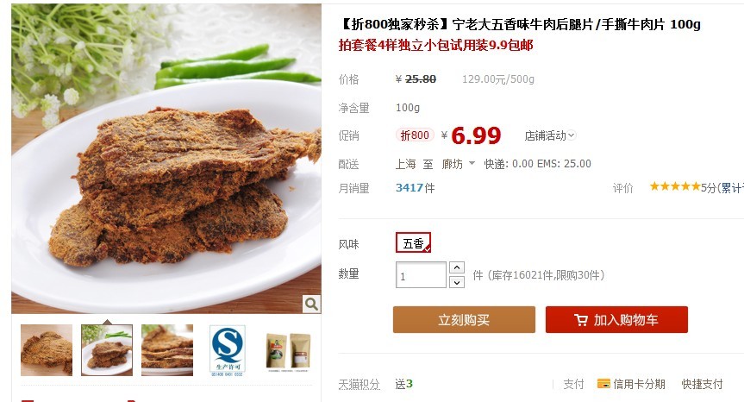Viewport: 744px width, 402px height.
Task: Select the third stacked jerky thumbnail
Action: point(167,350)
